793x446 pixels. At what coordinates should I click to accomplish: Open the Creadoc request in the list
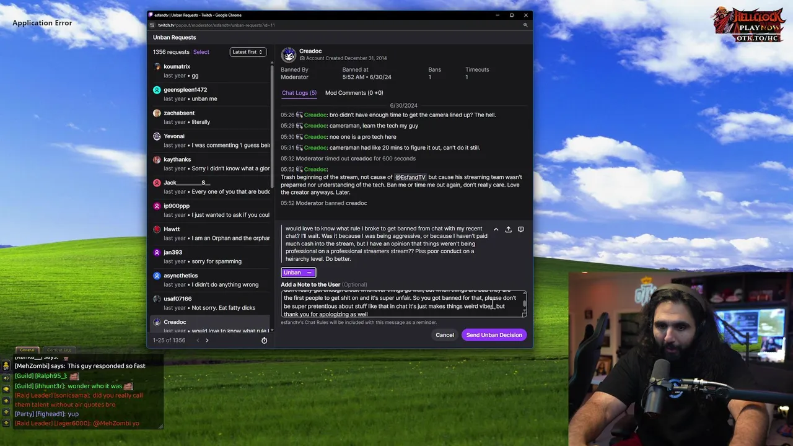coord(211,325)
